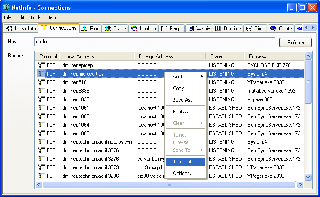Click the Time clock tab icon
The image size is (320, 197).
pyautogui.click(x=249, y=29)
